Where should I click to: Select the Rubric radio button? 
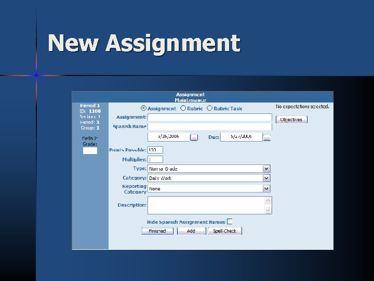coord(183,108)
